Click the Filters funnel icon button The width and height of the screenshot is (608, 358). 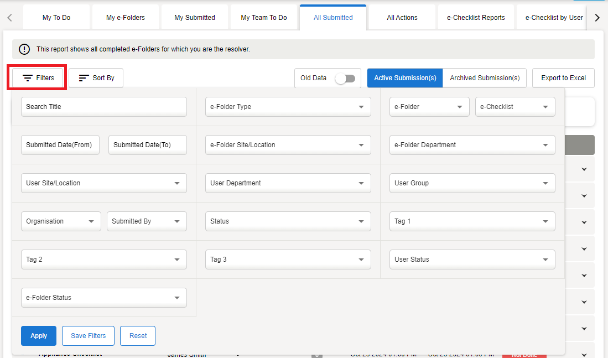point(28,78)
